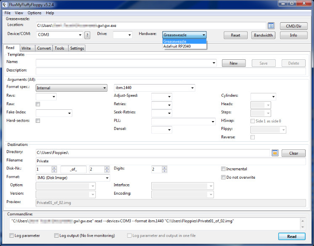Click the Read button at bottom right
314x246 pixels.
[x=292, y=236]
